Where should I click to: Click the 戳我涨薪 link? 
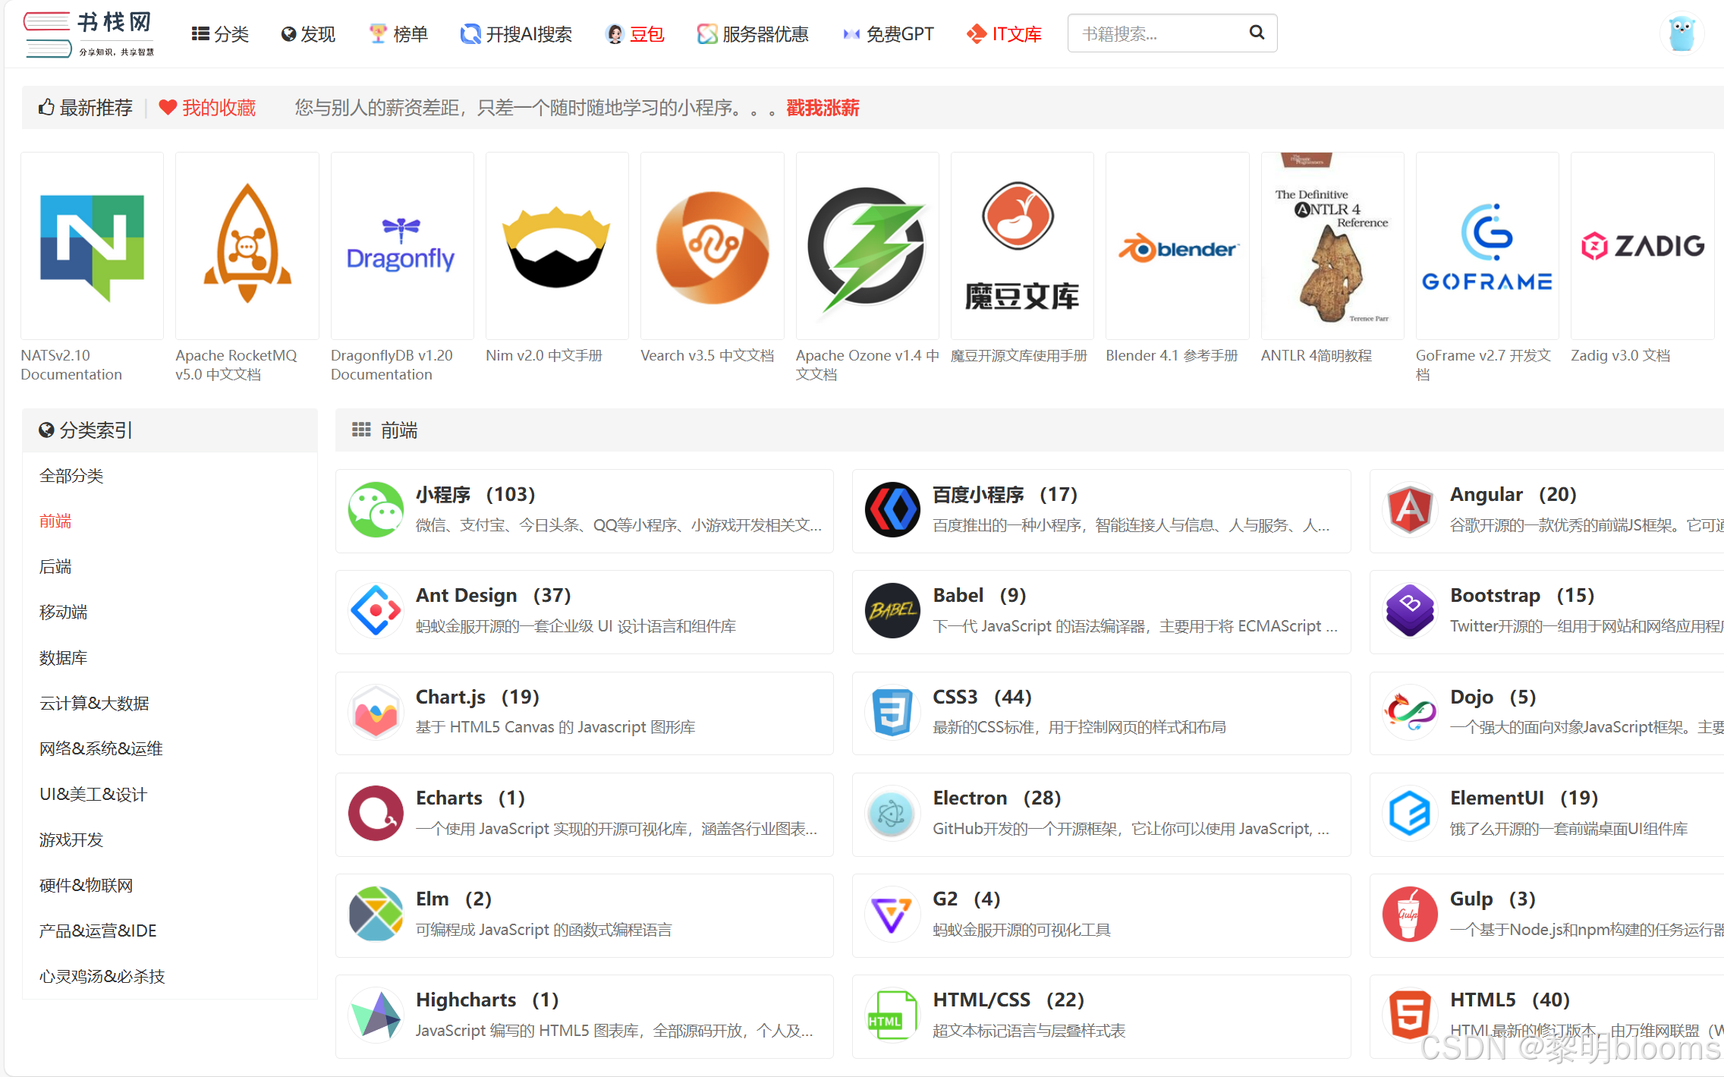[x=823, y=108]
